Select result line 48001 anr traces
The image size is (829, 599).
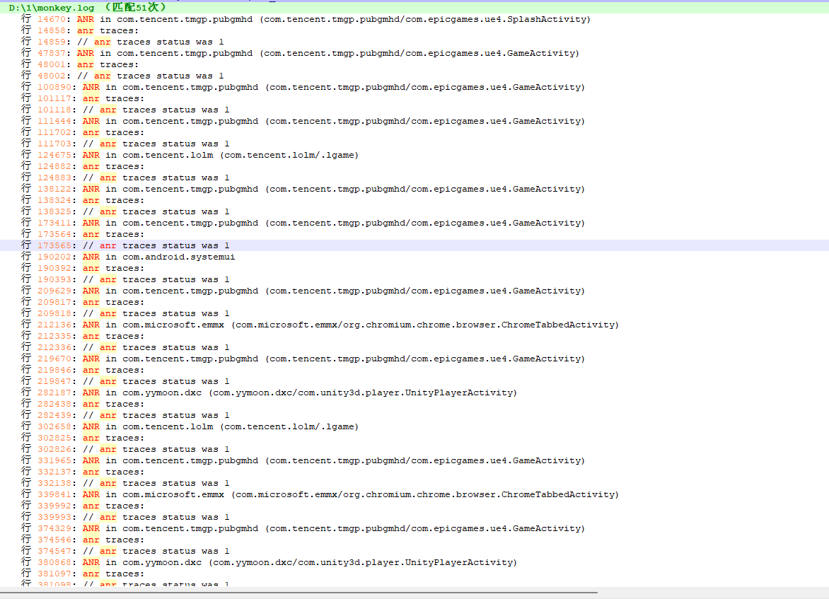[x=414, y=64]
